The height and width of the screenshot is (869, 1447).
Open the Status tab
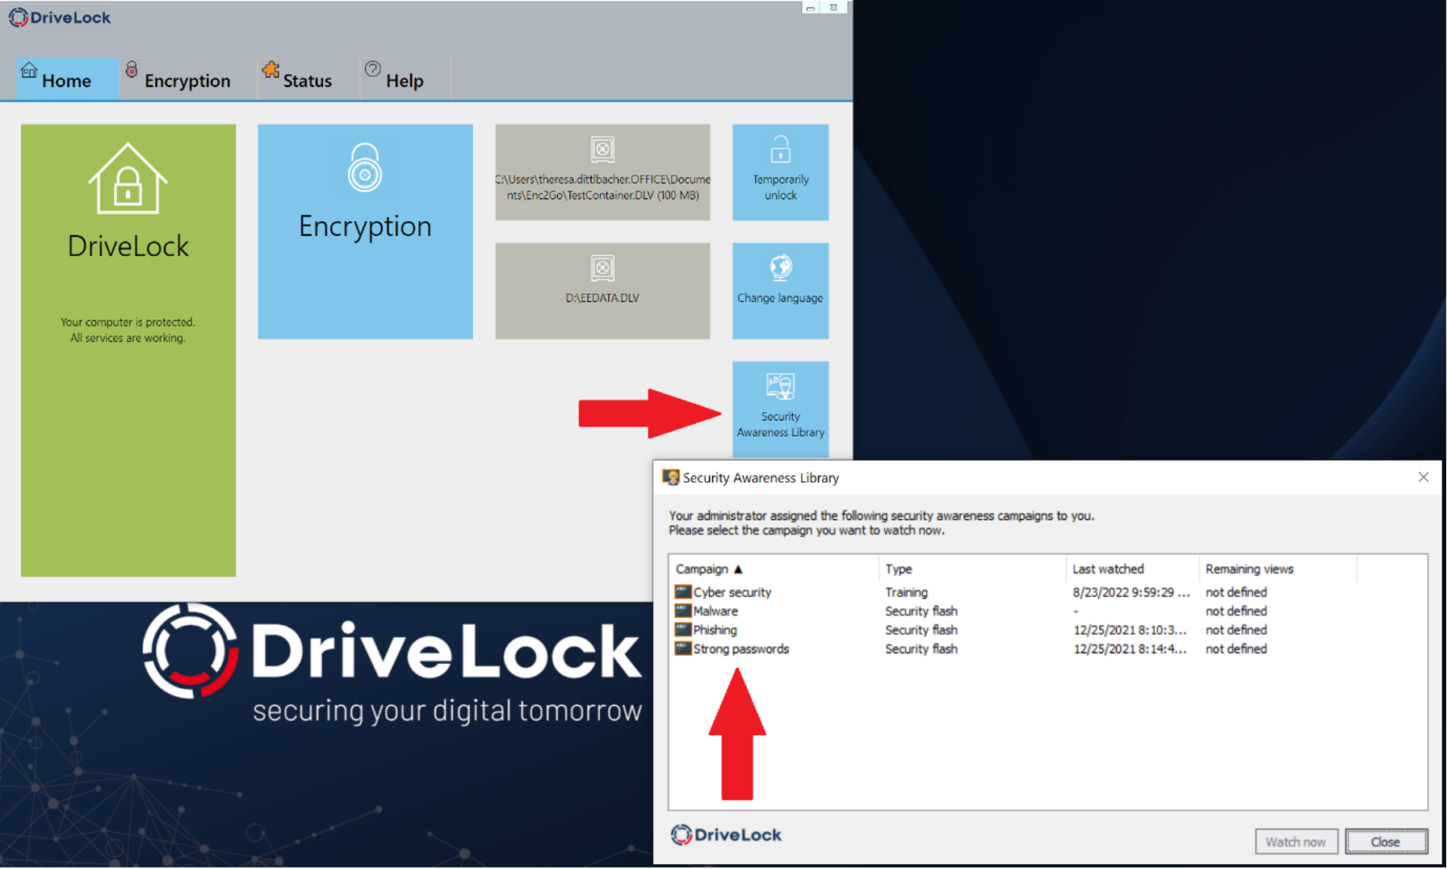click(307, 79)
